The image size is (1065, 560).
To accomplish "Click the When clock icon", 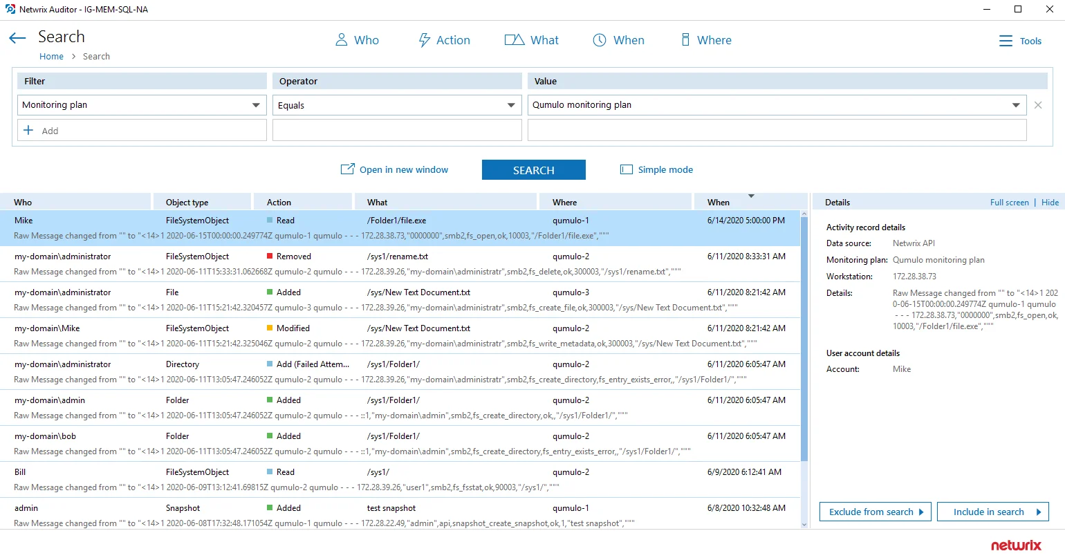I will (x=600, y=40).
